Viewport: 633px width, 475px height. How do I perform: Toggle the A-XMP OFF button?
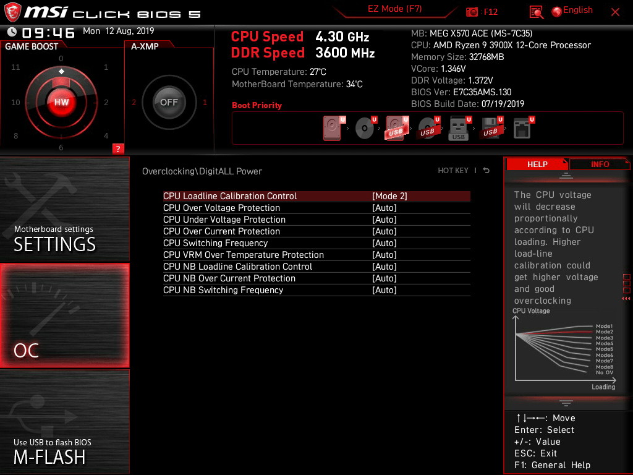pyautogui.click(x=169, y=102)
